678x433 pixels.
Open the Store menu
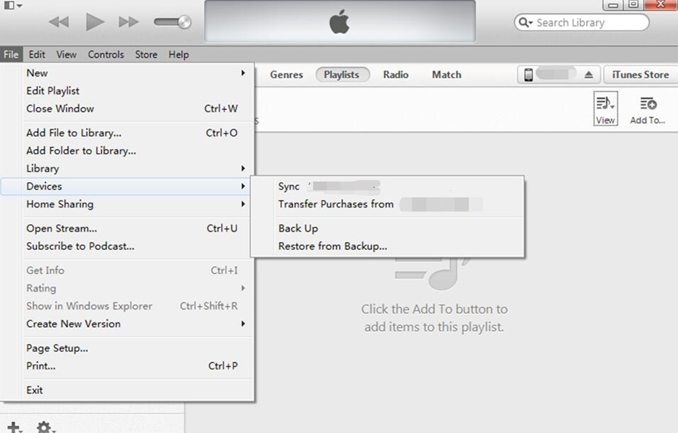tap(146, 54)
